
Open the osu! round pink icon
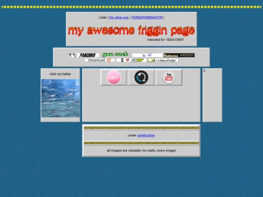113,77
